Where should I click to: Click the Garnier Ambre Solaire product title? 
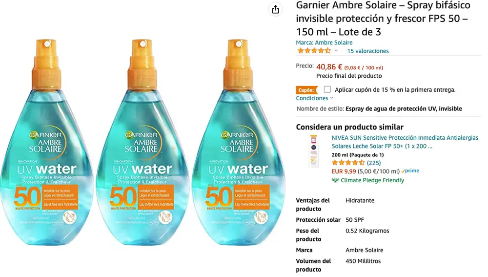(383, 19)
